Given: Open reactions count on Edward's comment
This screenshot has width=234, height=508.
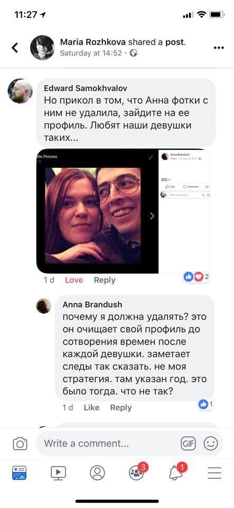Looking at the screenshot, I should [196, 277].
